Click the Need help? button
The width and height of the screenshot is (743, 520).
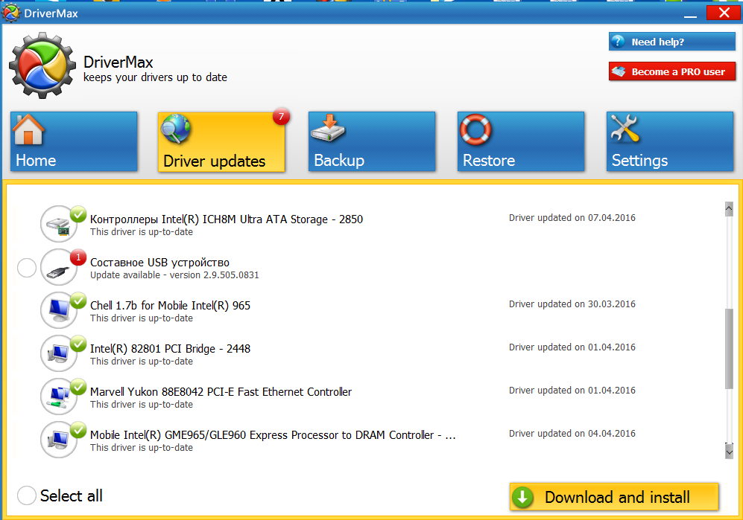(672, 42)
